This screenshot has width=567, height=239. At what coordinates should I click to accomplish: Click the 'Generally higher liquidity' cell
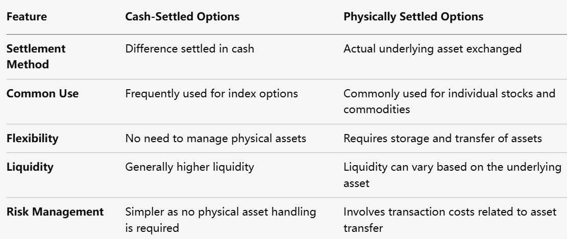click(x=189, y=167)
